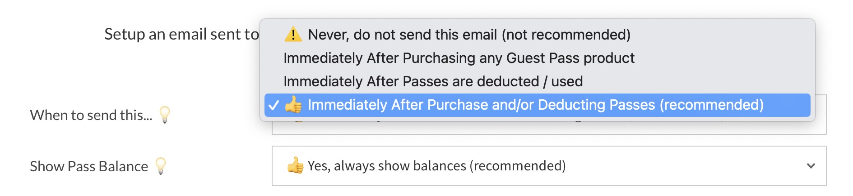Screen dimensions: 853x196
Task: Click the "Show Pass Balance" label
Action: (x=89, y=166)
